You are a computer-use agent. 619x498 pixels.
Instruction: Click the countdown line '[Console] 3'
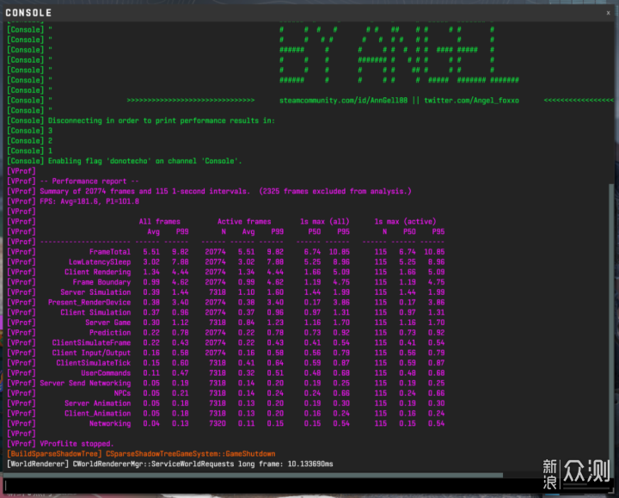click(29, 131)
